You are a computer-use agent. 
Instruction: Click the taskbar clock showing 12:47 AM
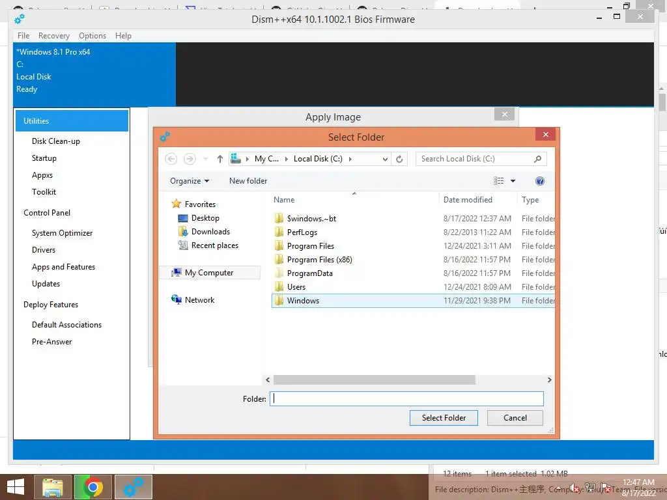pos(638,487)
